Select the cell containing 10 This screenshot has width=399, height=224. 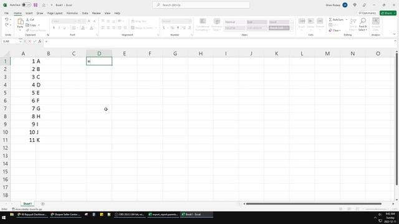coord(23,132)
